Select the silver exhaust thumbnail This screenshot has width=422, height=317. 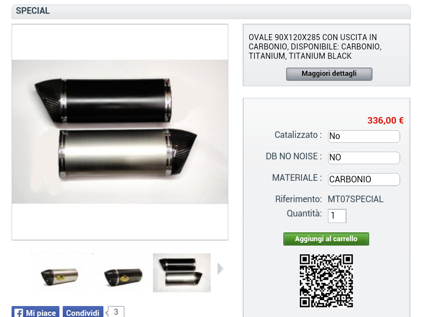(59, 272)
